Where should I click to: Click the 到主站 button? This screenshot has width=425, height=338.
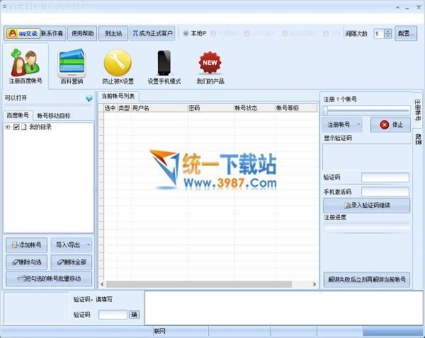pyautogui.click(x=113, y=33)
